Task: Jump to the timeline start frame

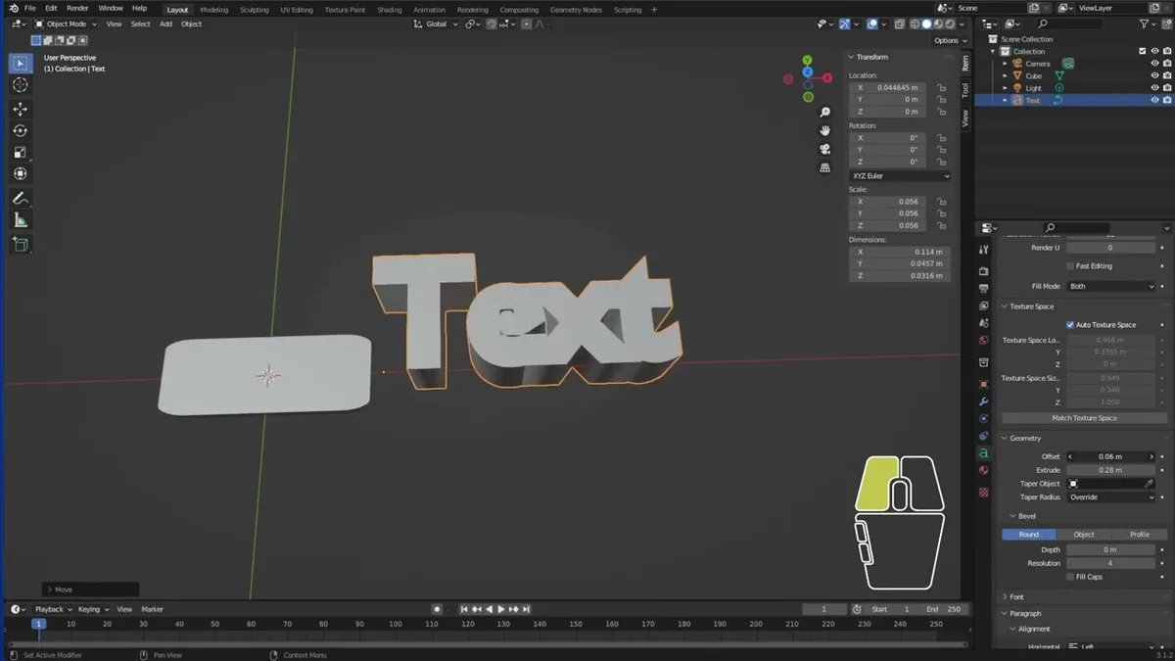Action: tap(465, 609)
